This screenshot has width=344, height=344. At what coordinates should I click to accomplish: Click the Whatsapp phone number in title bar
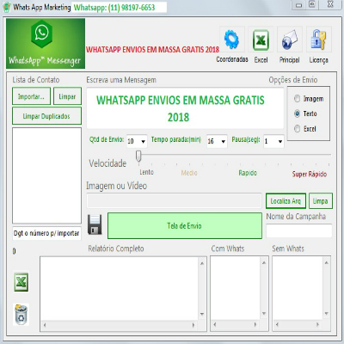click(x=114, y=8)
